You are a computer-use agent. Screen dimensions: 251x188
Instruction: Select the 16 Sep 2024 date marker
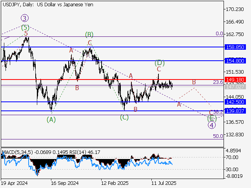[x=65, y=183]
